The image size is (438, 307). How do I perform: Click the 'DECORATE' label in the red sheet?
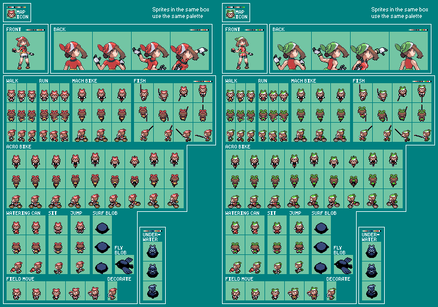119,279
